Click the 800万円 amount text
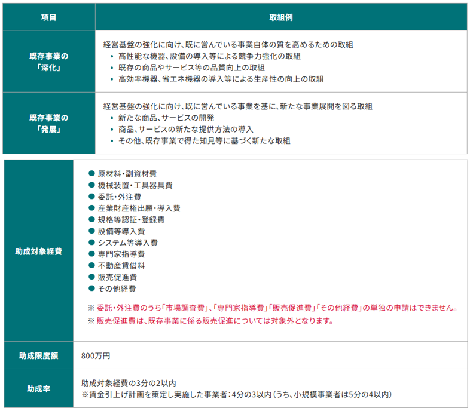Screen dimensions: 470x411 pyautogui.click(x=96, y=356)
